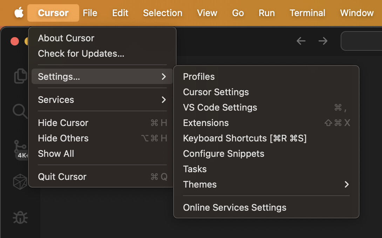This screenshot has height=238, width=382.
Task: Click the Settings... submenu chevron
Action: point(164,77)
